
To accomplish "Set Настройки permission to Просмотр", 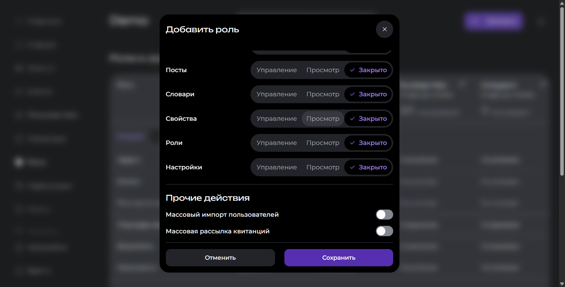I will tap(323, 167).
